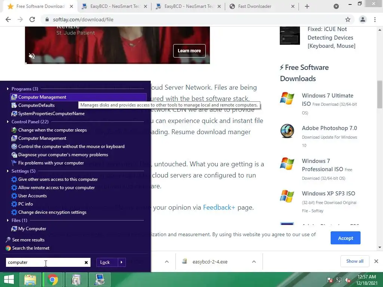383x287 pixels.
Task: Open Give other users access setting
Action: [x=58, y=179]
